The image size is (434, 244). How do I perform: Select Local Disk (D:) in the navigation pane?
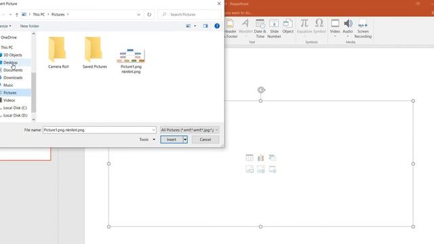pyautogui.click(x=15, y=115)
